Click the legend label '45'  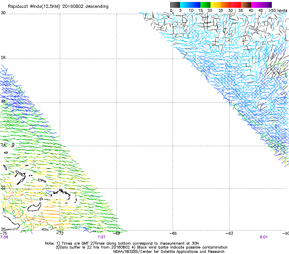pyautogui.click(x=260, y=11)
